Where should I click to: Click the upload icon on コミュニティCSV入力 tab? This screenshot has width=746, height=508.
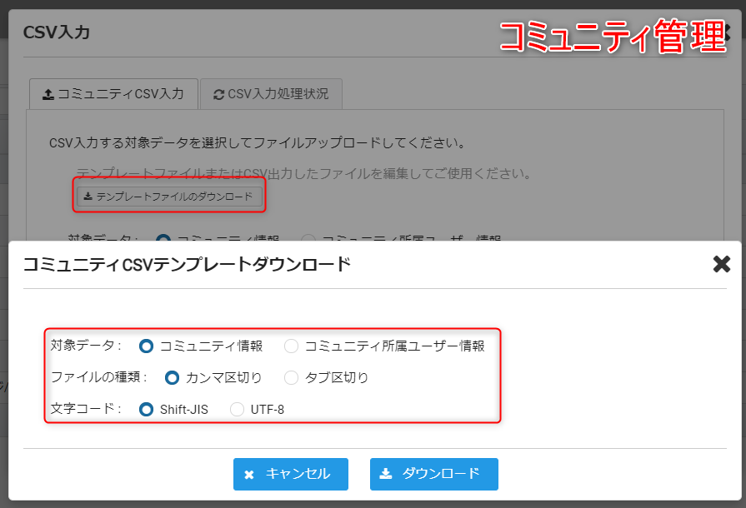pyautogui.click(x=48, y=94)
